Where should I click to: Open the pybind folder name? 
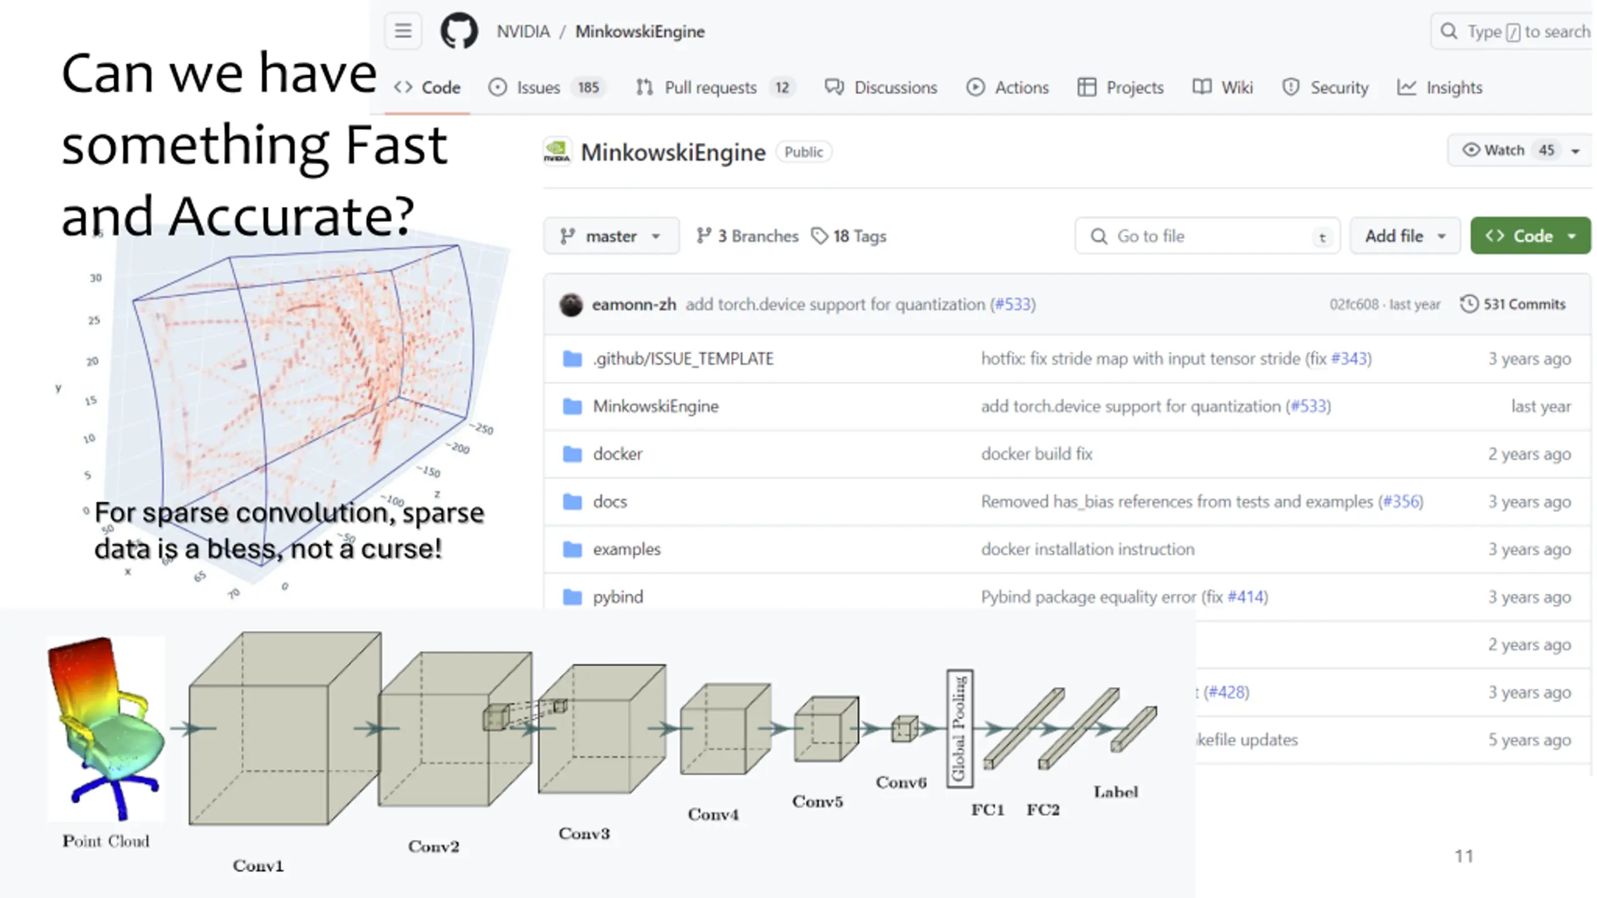pos(618,597)
